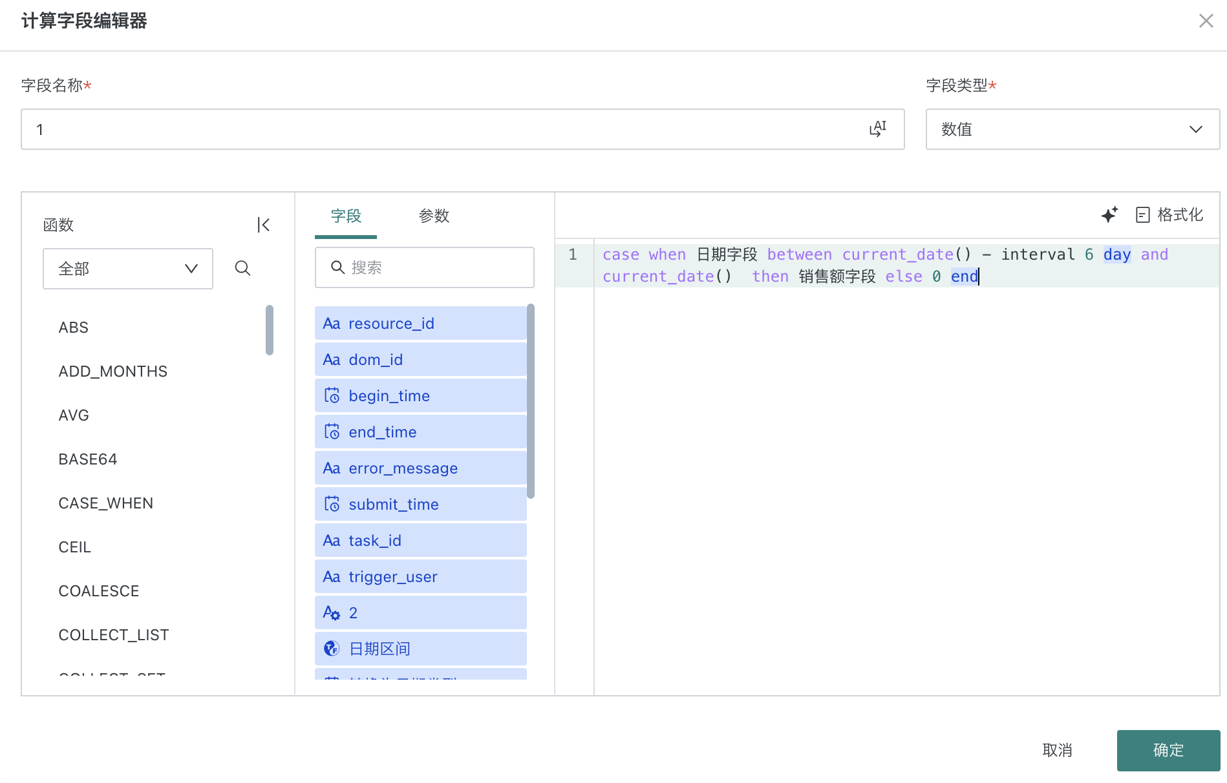This screenshot has height=783, width=1227.
Task: Switch to the 字段 tab
Action: [x=346, y=216]
